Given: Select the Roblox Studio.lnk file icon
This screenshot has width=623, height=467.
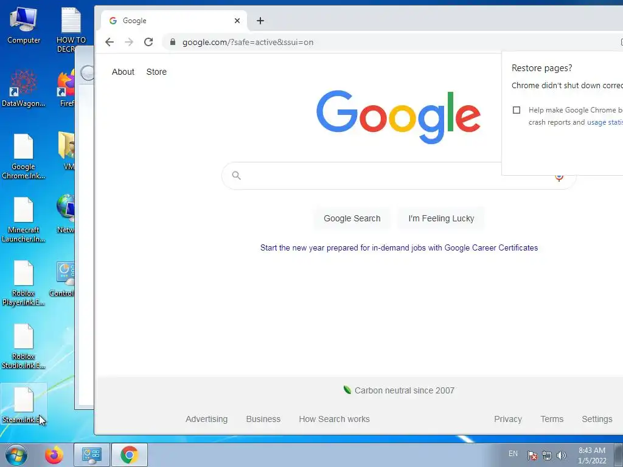Looking at the screenshot, I should coord(24,346).
